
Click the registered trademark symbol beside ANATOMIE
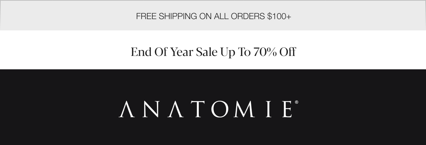point(296,102)
